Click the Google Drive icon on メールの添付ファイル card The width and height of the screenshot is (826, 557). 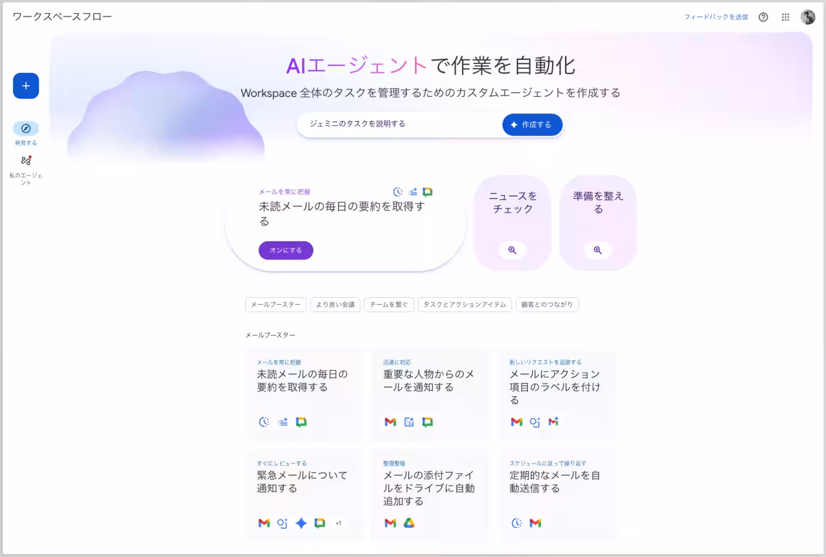pos(409,523)
